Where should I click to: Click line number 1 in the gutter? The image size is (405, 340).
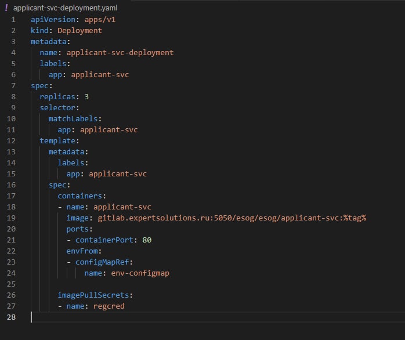13,20
